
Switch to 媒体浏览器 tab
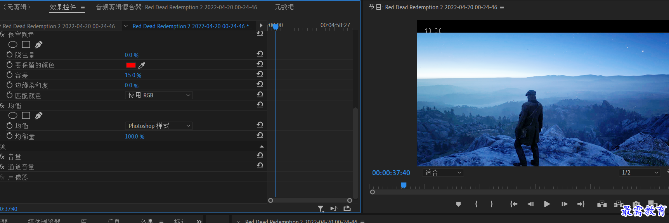coord(44,221)
